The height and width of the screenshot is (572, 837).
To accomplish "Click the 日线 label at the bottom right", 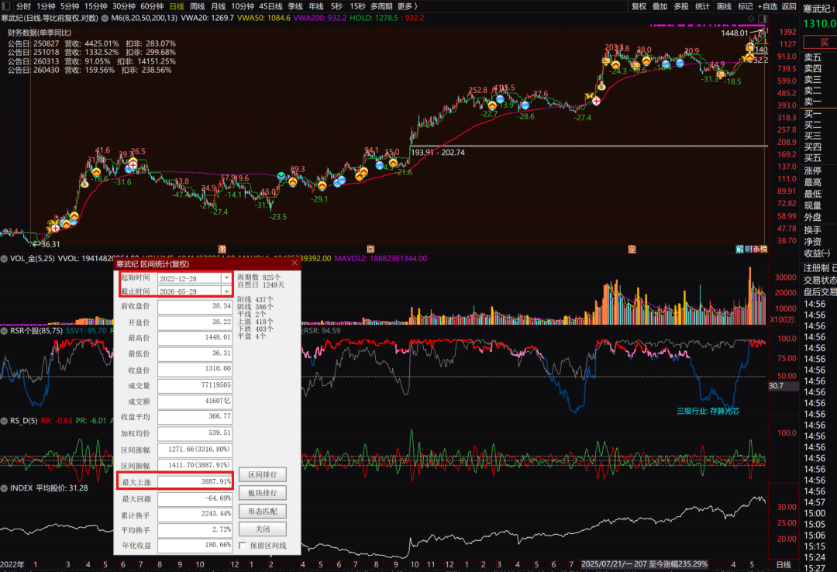I will pos(783,564).
